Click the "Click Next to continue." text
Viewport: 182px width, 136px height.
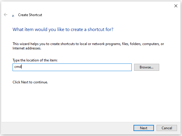[x=30, y=82]
